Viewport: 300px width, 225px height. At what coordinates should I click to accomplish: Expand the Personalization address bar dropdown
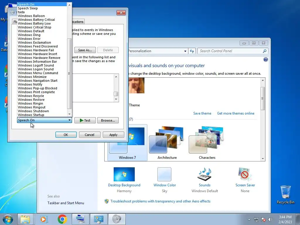pos(185,51)
